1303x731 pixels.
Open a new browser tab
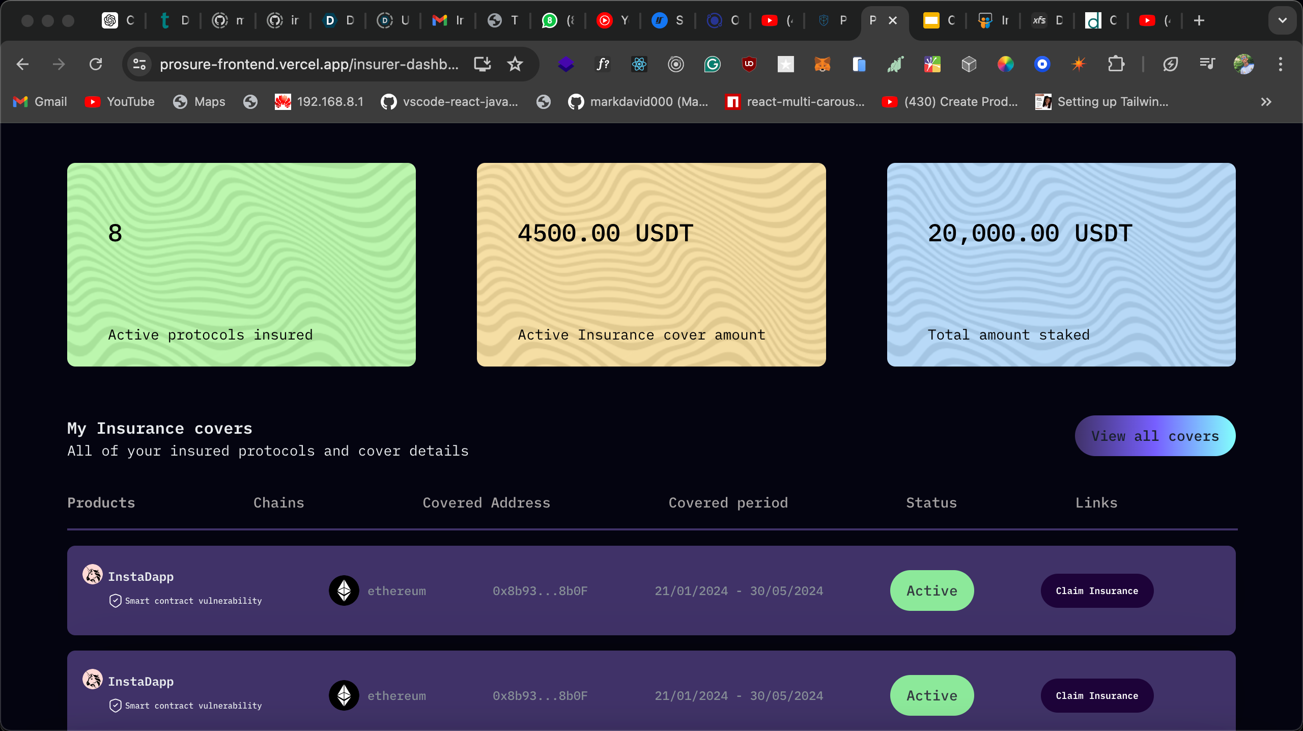point(1199,20)
